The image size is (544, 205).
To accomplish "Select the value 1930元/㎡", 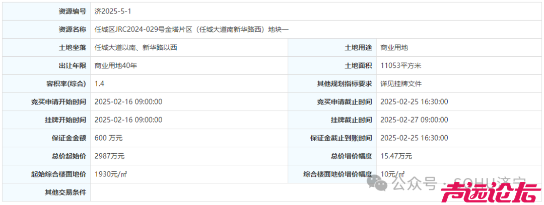I will pos(111,174).
